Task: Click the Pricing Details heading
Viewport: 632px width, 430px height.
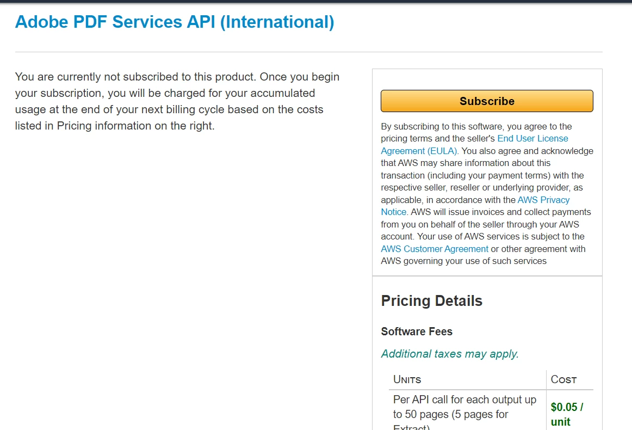Action: tap(432, 301)
